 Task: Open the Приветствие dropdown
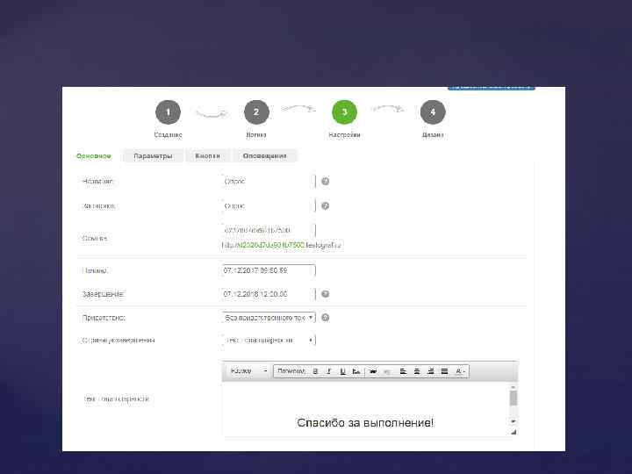pos(269,318)
